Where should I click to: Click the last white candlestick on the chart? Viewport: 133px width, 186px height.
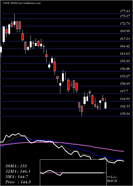(105, 105)
